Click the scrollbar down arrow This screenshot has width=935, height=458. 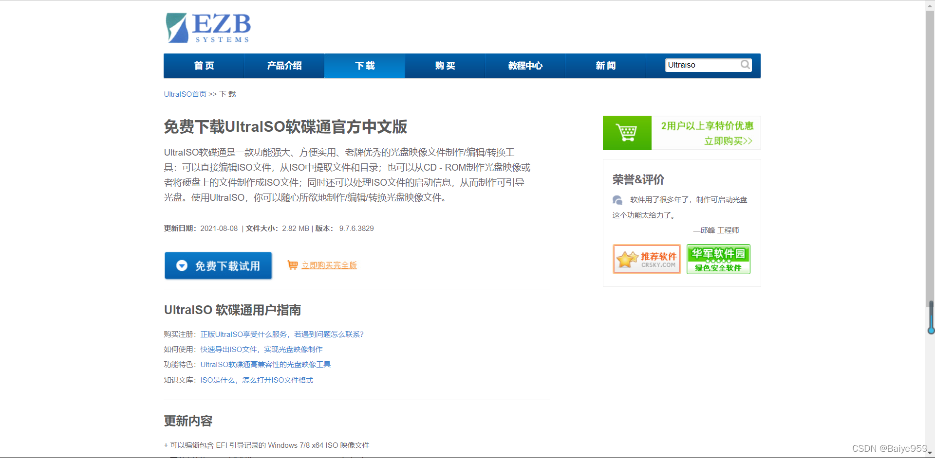pyautogui.click(x=930, y=454)
